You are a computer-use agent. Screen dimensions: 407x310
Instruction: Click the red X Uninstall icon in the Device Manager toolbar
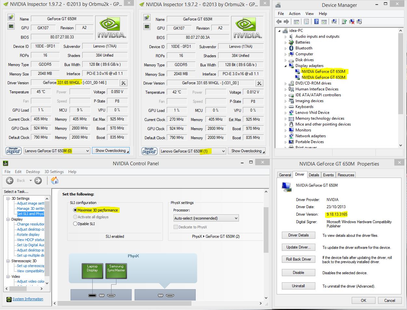[352, 21]
